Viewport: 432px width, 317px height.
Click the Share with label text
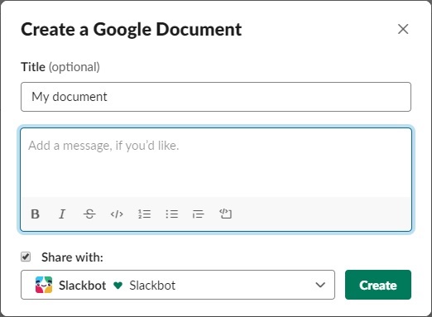72,257
